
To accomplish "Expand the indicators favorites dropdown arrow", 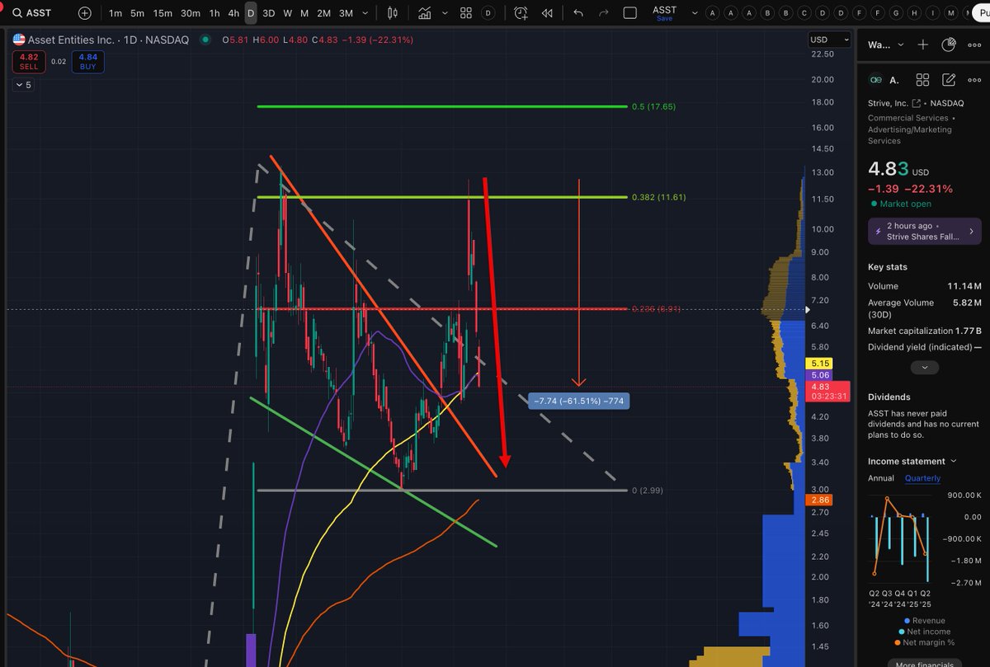I will pyautogui.click(x=445, y=13).
